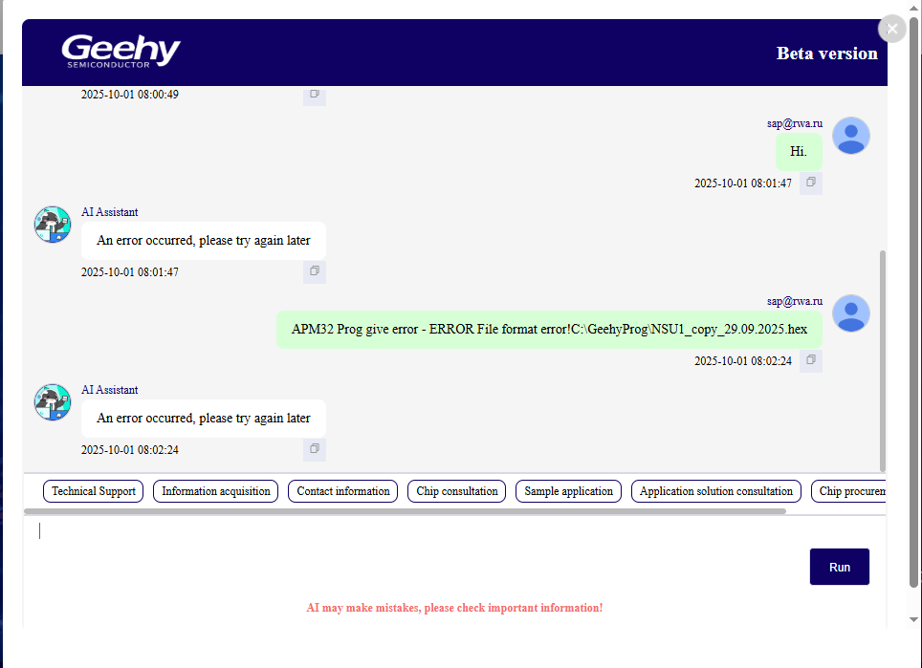
Task: Select Contact information quick prompt
Action: pyautogui.click(x=343, y=491)
